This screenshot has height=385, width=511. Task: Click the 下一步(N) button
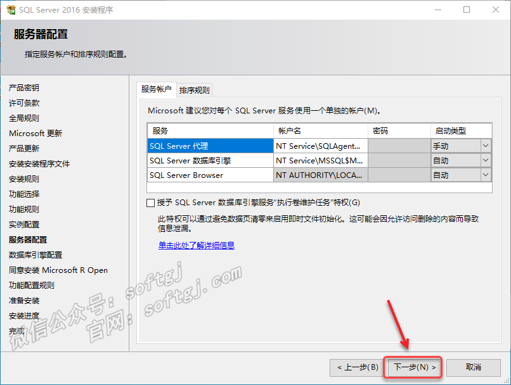click(414, 367)
